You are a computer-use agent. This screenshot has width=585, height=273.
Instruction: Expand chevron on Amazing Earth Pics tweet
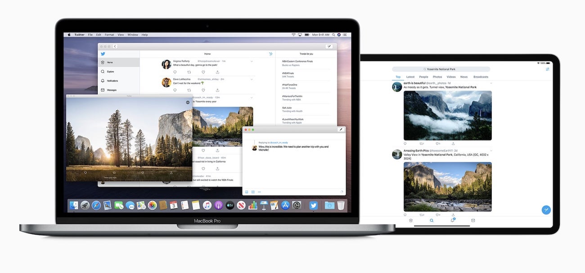click(491, 150)
